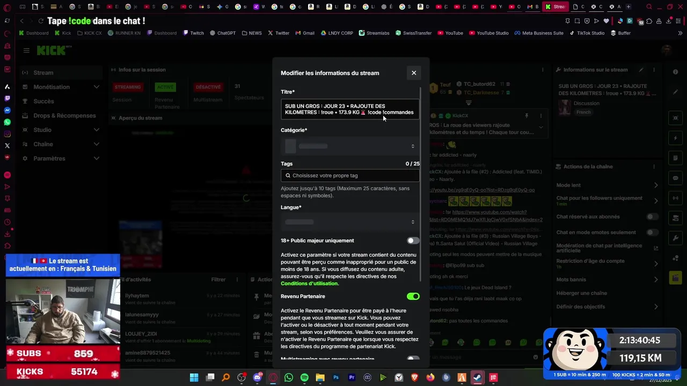Screen dimensions: 687x386
Task: Open File Explorer from taskbar
Action: [320, 377]
